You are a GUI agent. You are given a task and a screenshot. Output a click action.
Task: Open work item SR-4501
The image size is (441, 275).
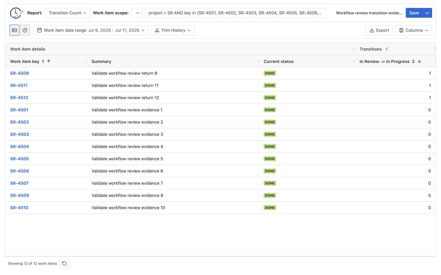click(x=19, y=110)
